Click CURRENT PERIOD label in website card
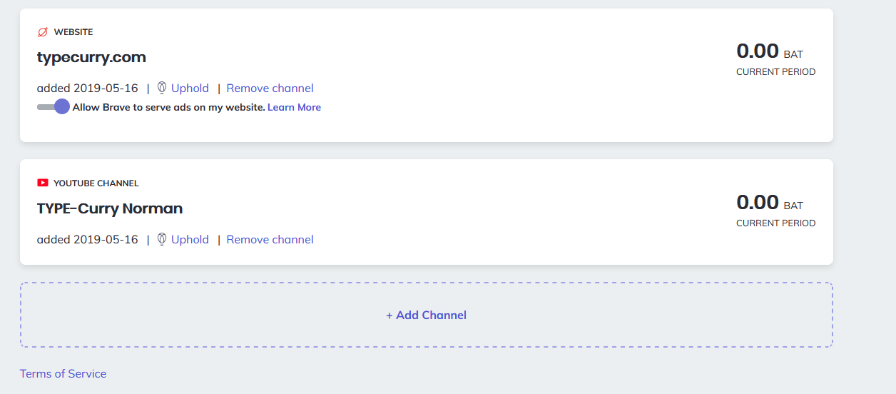 click(776, 72)
